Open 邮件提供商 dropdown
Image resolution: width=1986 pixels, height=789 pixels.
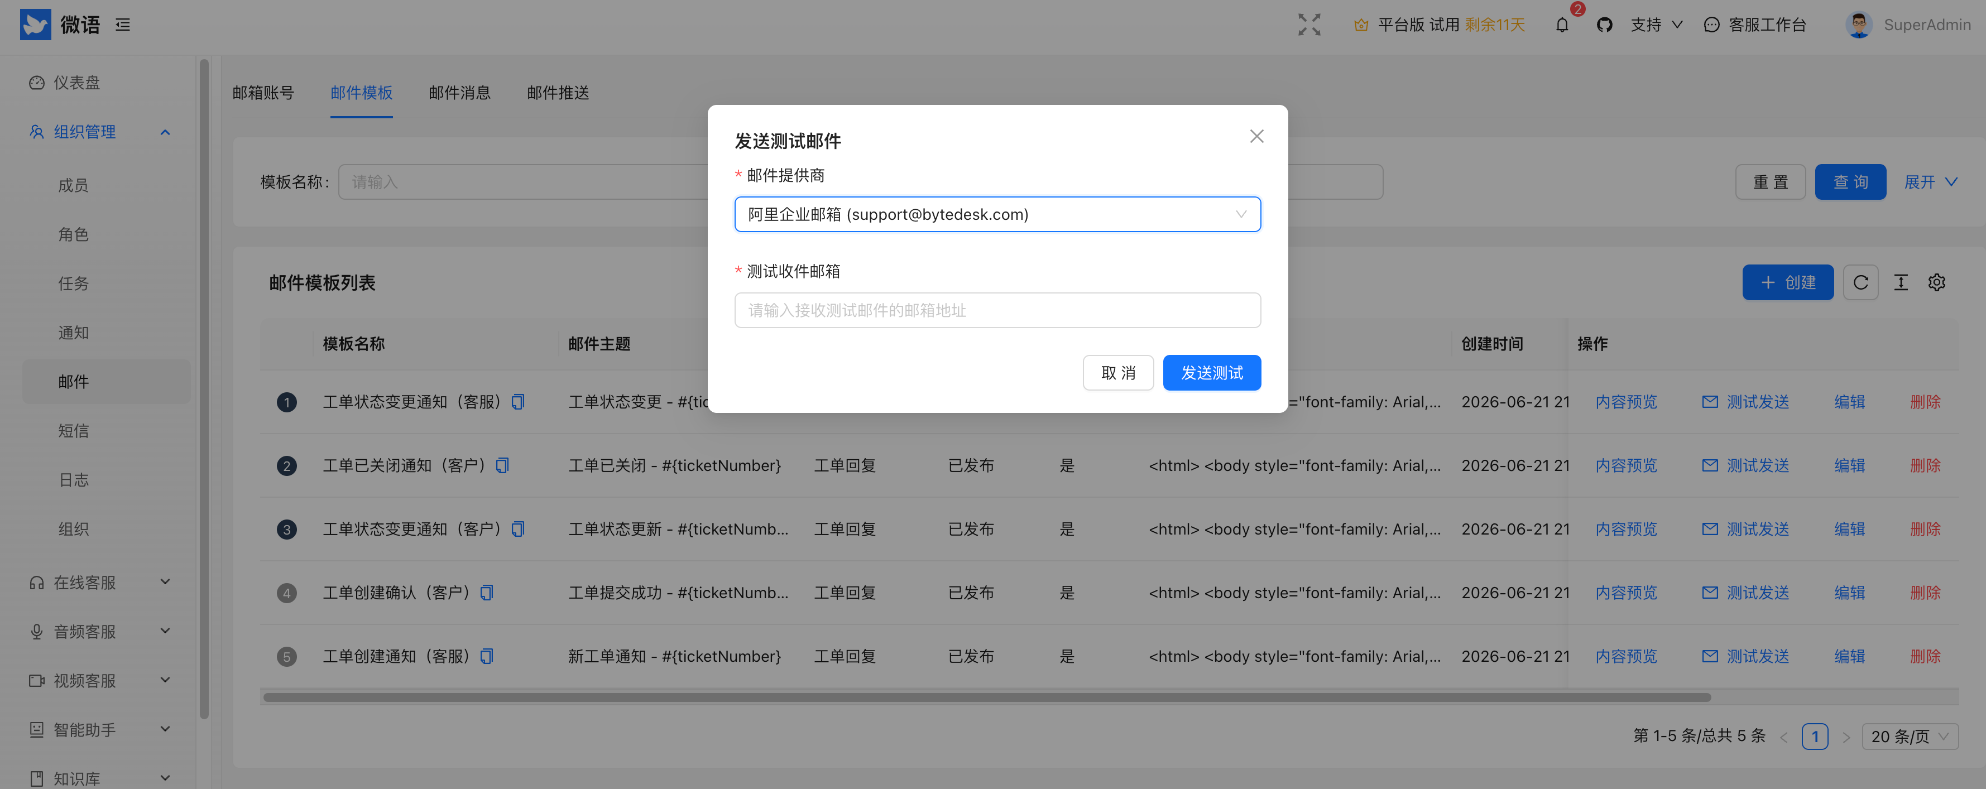point(997,214)
